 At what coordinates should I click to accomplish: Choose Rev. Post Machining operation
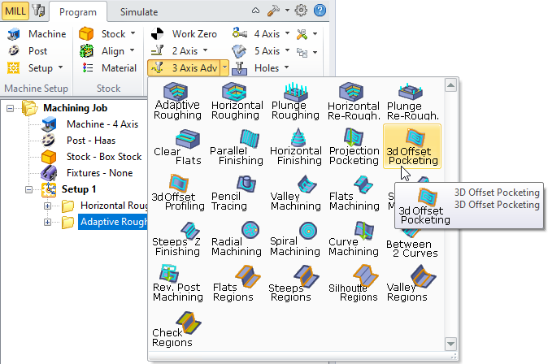(177, 284)
